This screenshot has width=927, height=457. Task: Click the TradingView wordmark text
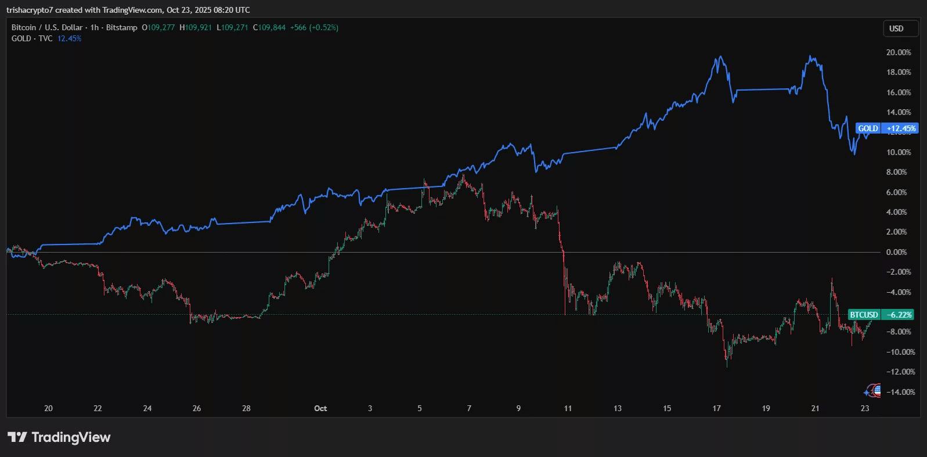point(71,437)
